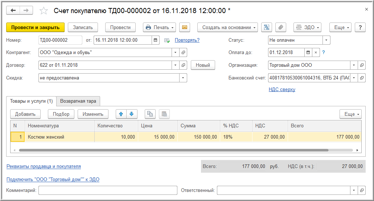Move the row up with the blue up arrow
The image size is (374, 201).
[121, 114]
